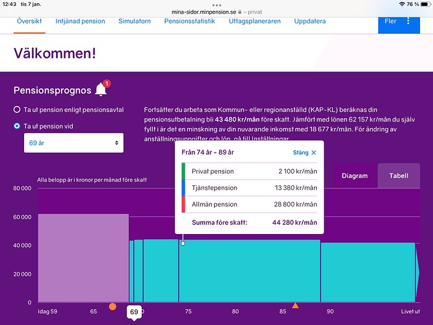The image size is (433, 325).
Task: Click the 69 age slider handle
Action: coord(134,313)
